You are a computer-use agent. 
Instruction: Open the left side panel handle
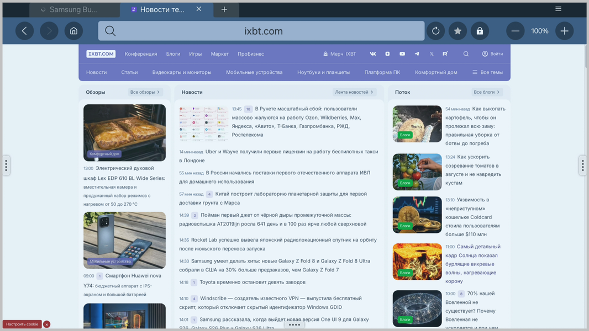pyautogui.click(x=6, y=165)
